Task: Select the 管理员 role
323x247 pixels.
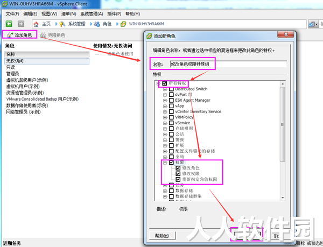Action: [12, 74]
